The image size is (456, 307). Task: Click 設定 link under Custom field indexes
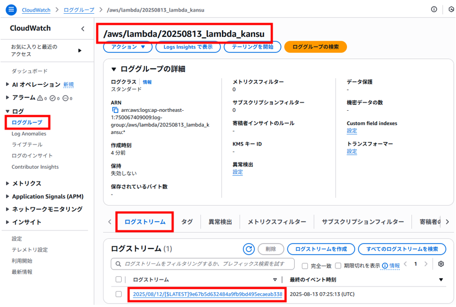(351, 131)
